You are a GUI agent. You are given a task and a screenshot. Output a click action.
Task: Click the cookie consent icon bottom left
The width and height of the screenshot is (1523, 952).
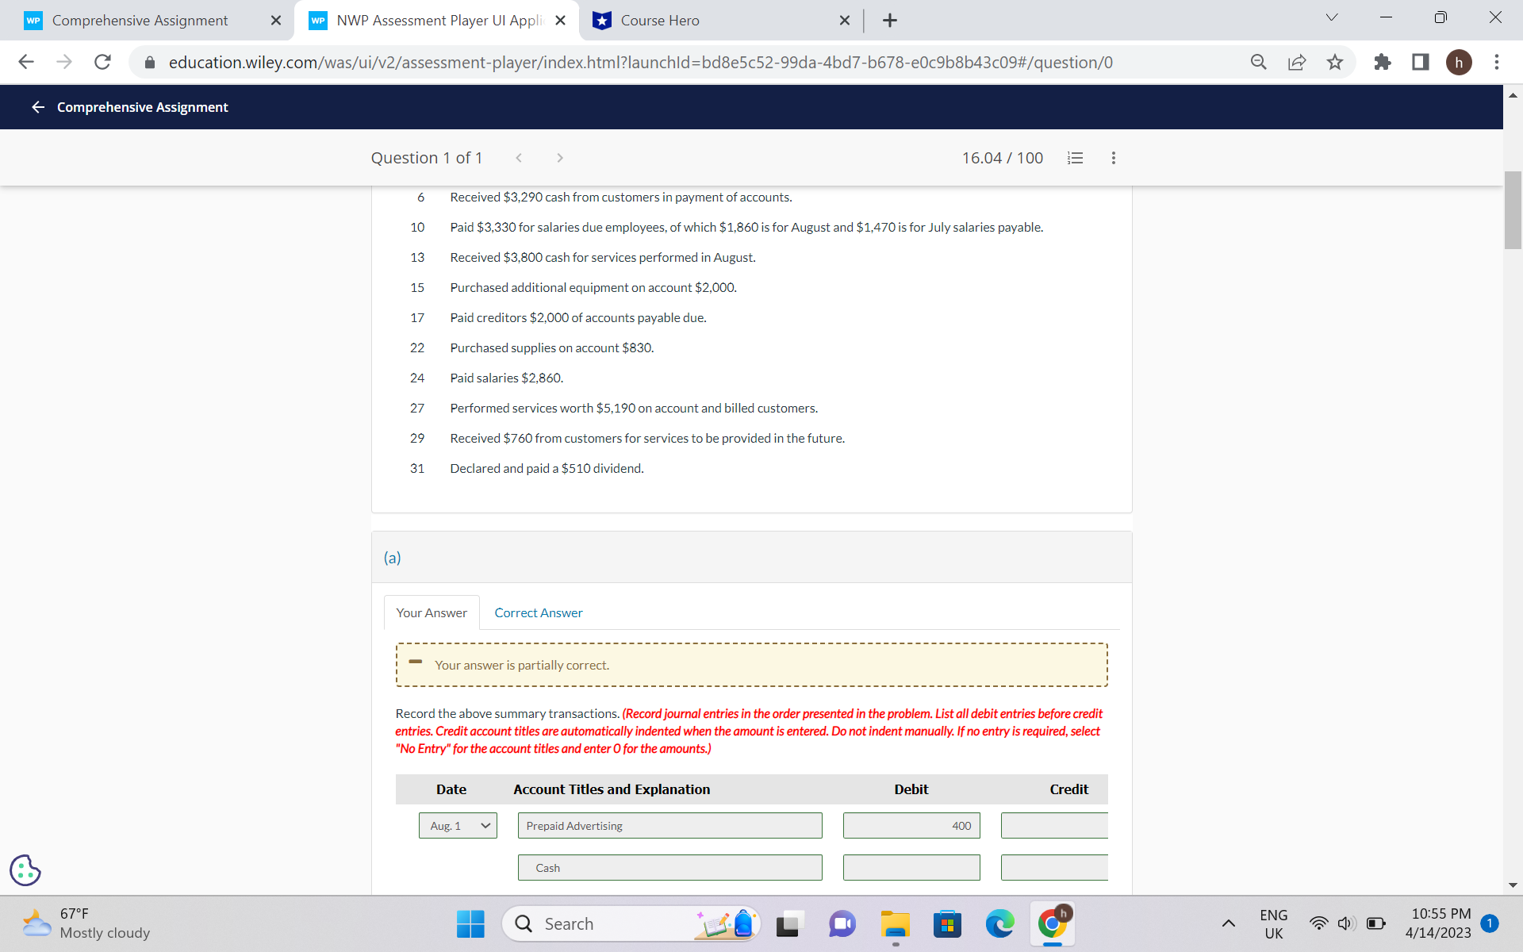point(25,870)
